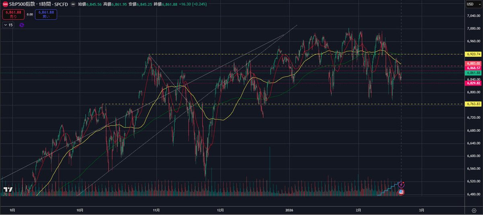Click the 10月 time axis label
Viewport: 483px width, 215px height.
coord(80,210)
